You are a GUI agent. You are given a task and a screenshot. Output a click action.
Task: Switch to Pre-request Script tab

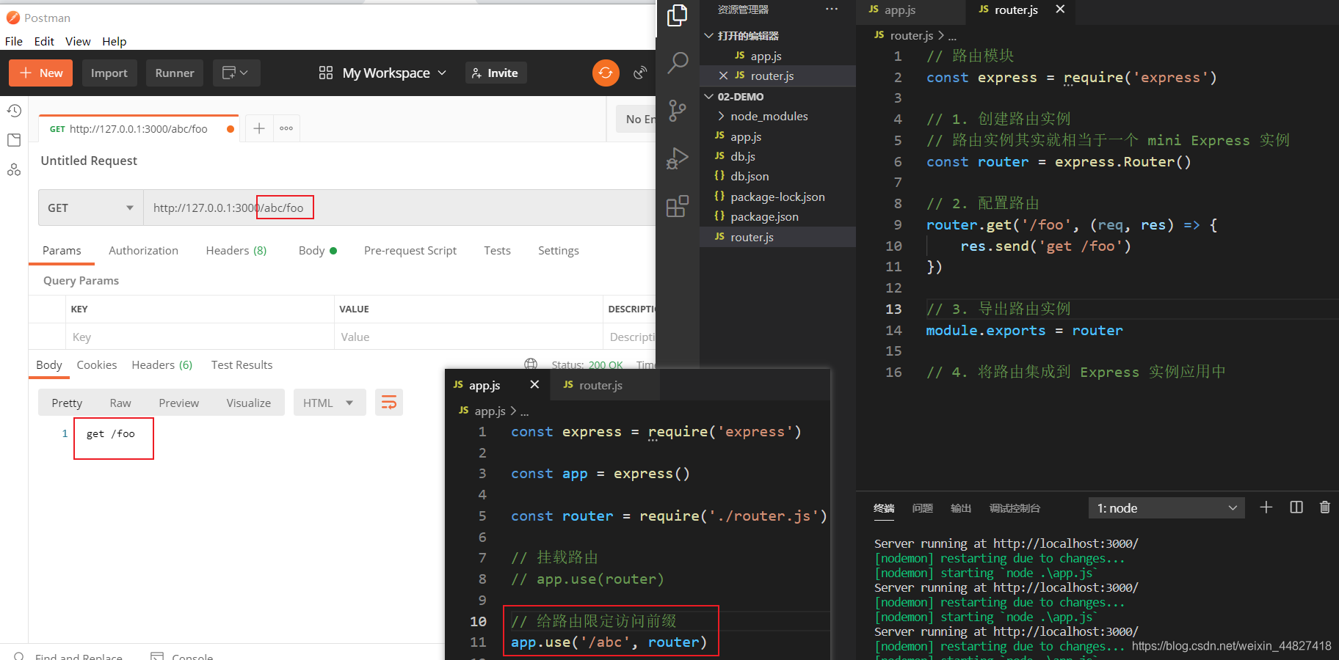410,250
